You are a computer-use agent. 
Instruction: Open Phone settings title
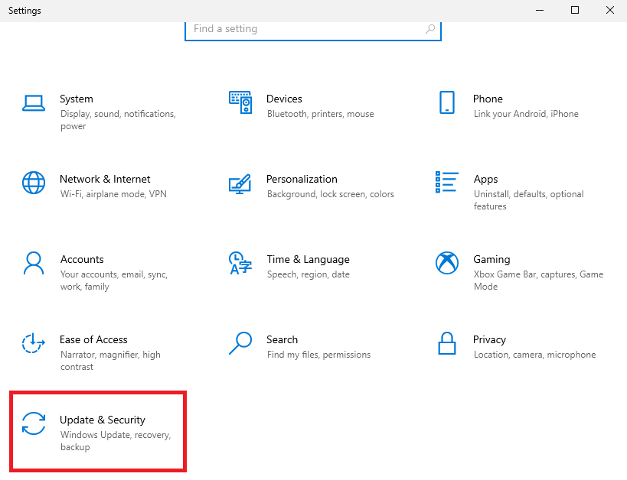pyautogui.click(x=488, y=99)
